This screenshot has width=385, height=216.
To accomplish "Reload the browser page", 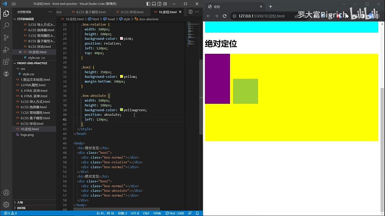I will point(224,16).
